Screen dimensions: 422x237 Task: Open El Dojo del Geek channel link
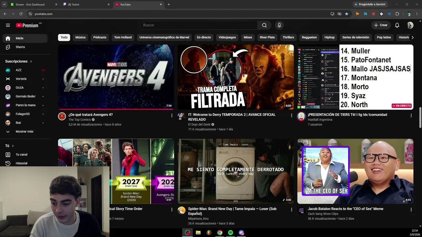(199, 124)
